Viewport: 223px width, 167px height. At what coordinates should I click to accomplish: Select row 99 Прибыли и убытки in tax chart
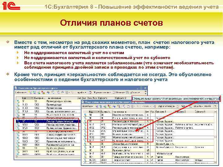(149, 150)
